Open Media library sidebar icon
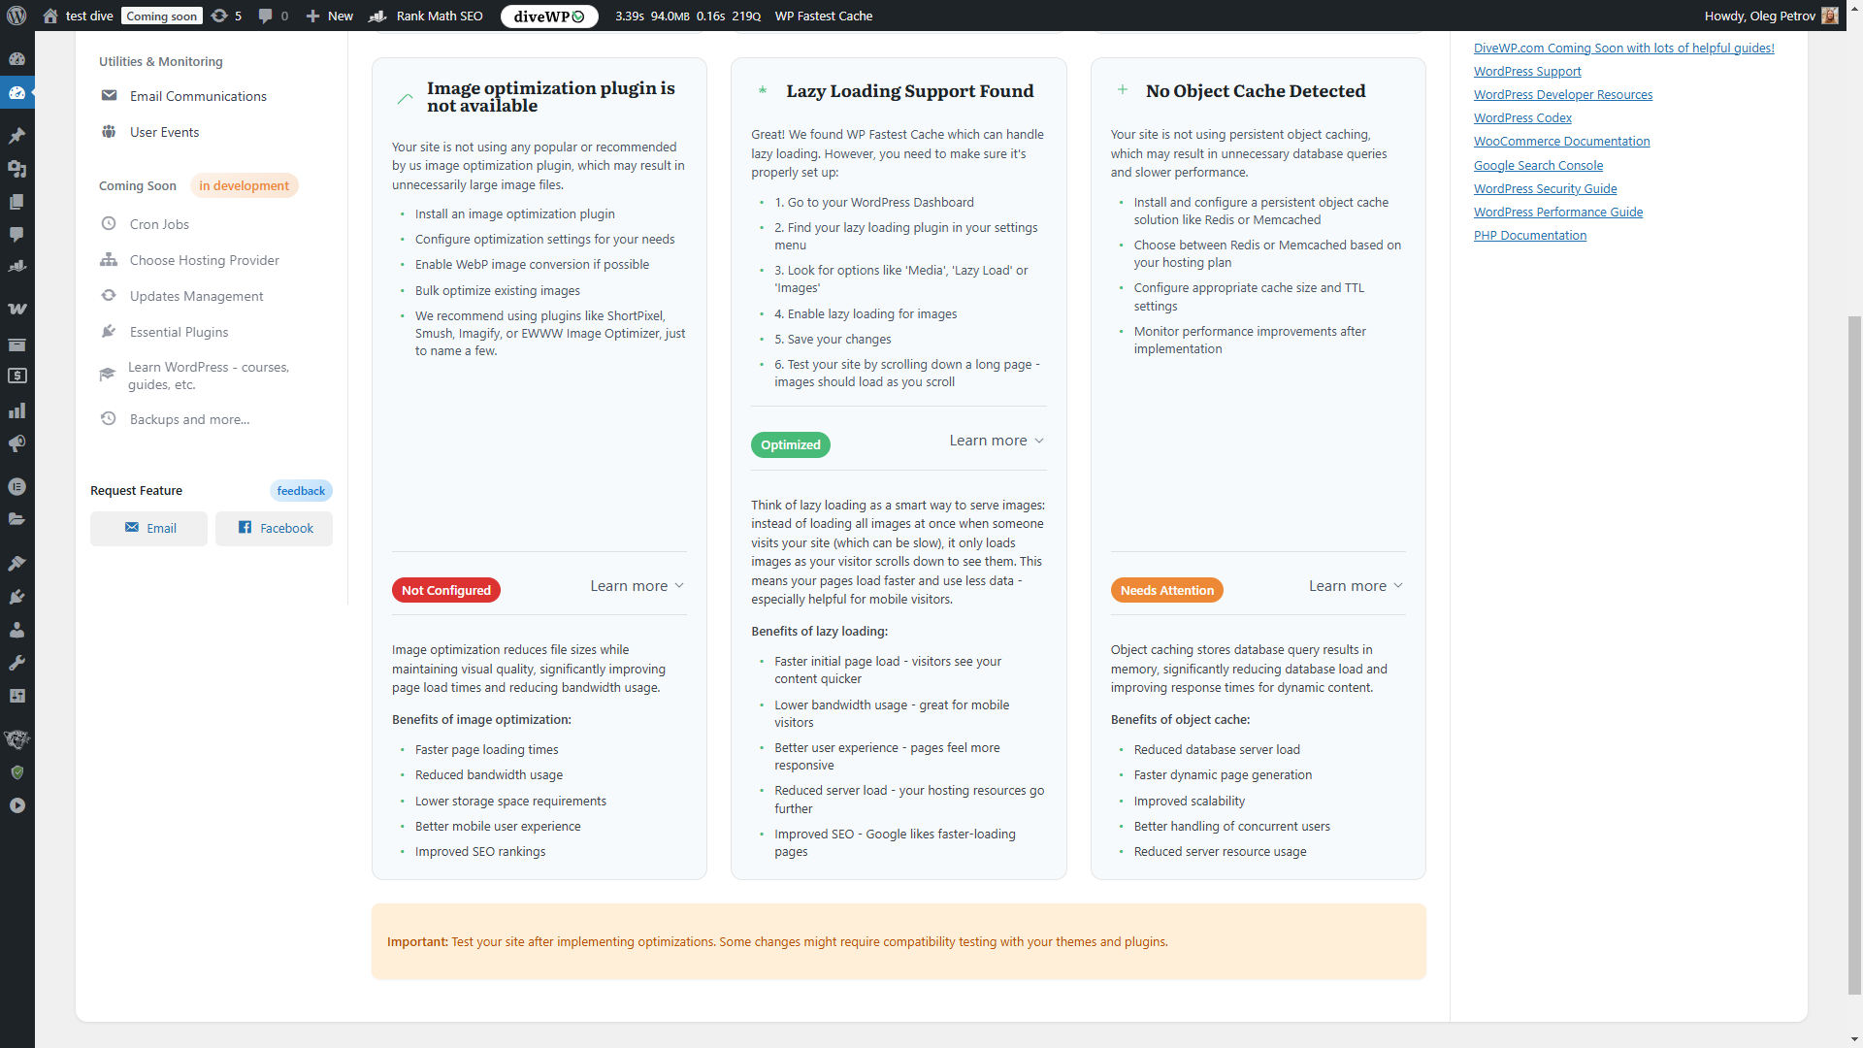 pos(16,168)
